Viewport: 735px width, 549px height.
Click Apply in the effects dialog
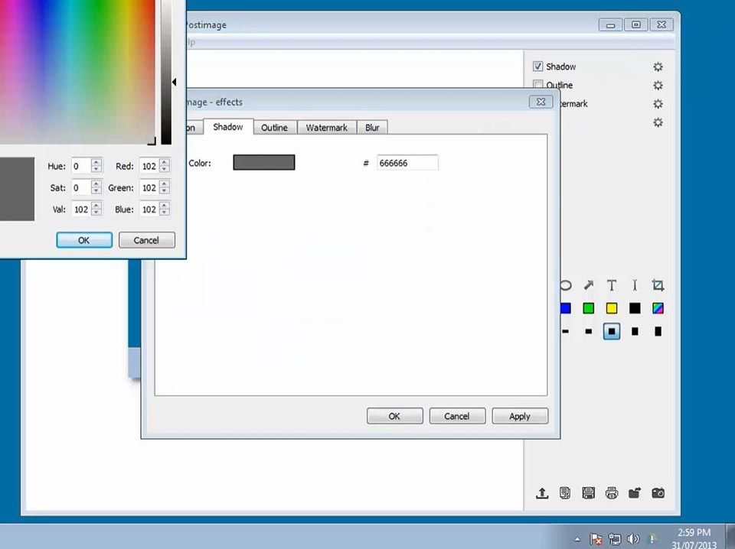520,416
